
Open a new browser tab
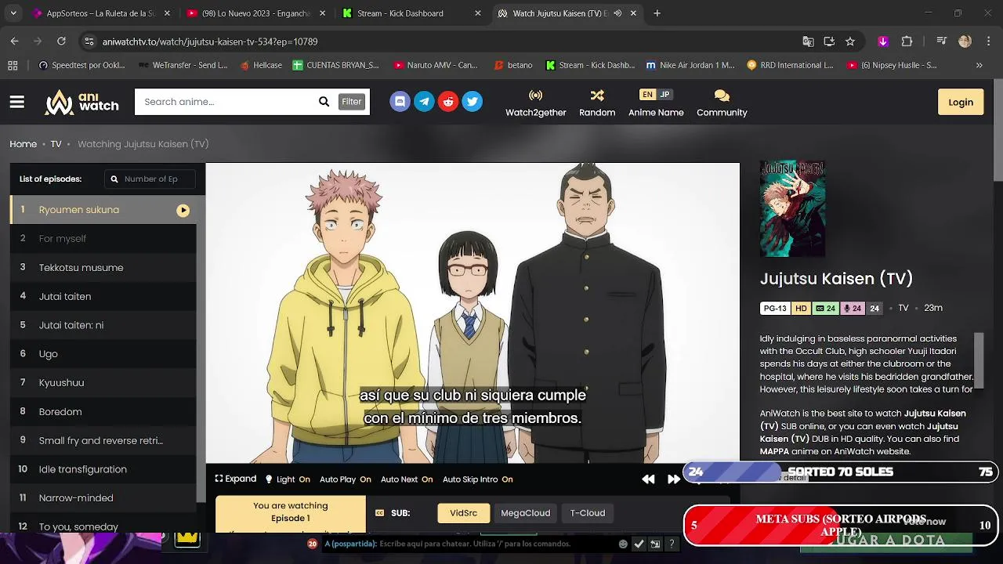coord(657,13)
